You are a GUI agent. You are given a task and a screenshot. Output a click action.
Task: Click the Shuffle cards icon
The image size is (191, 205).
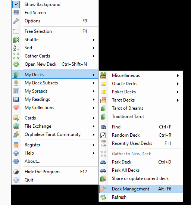(x=16, y=40)
